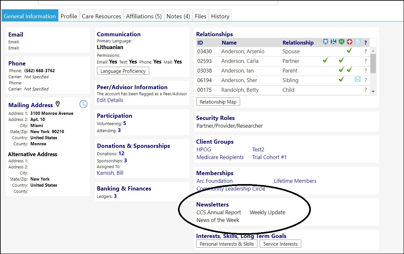
Task: Click the News of the Week newsletter
Action: tap(218, 220)
